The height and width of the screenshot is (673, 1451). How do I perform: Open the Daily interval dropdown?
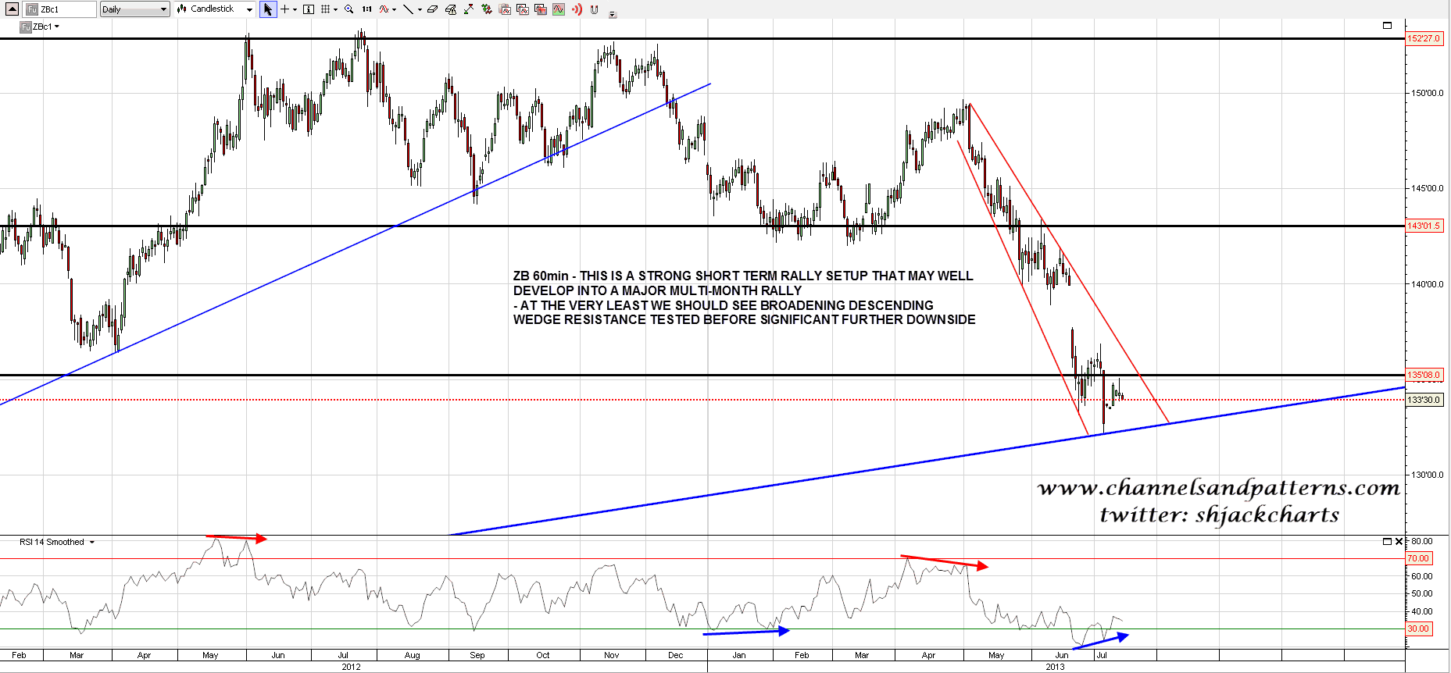(134, 9)
